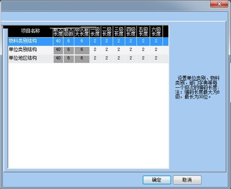Click the 确定 button
The height and width of the screenshot is (189, 231).
(x=157, y=180)
